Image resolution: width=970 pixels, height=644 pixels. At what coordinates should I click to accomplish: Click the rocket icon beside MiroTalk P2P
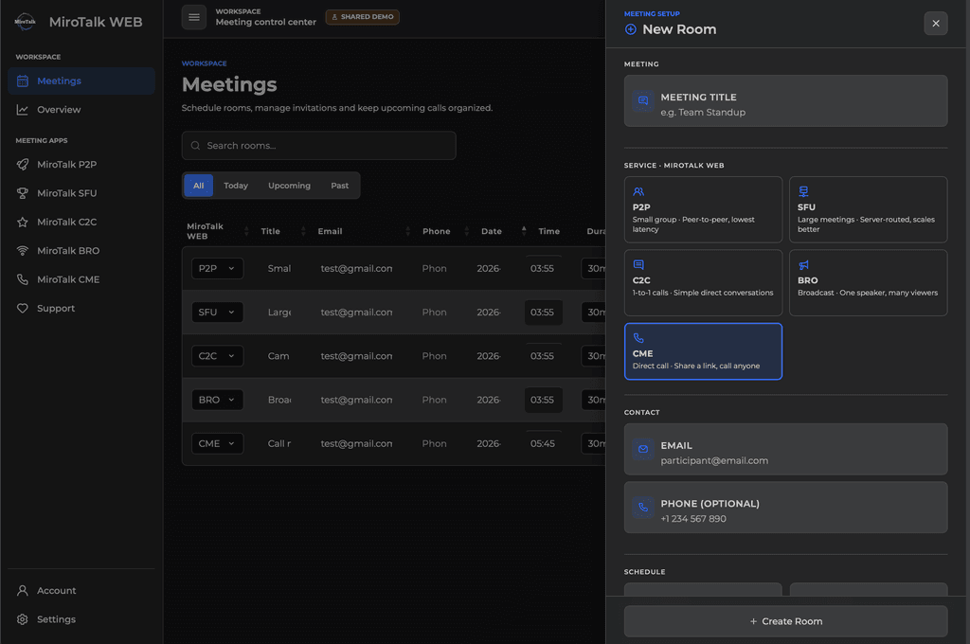click(x=23, y=165)
